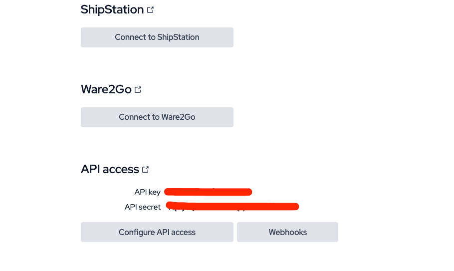Click the API access section heading
The width and height of the screenshot is (454, 271).
coord(110,169)
